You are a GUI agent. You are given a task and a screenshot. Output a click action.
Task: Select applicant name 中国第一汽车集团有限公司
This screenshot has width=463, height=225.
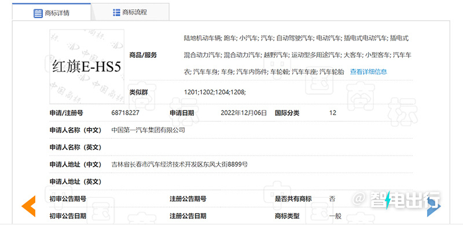pos(148,130)
